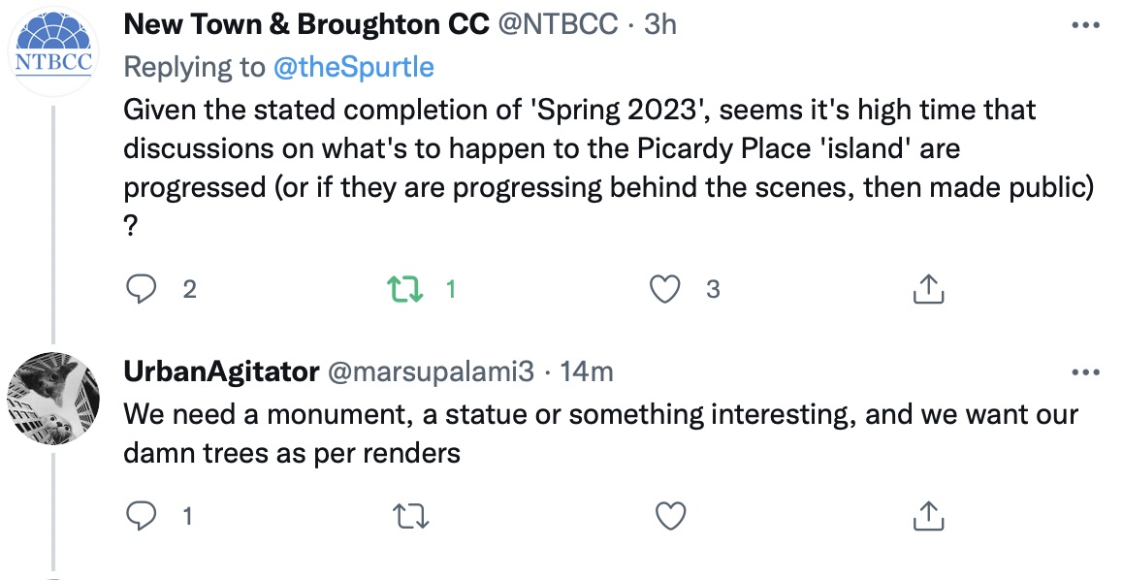Share the NTBCC tweet
Image resolution: width=1123 pixels, height=580 pixels.
(x=928, y=289)
